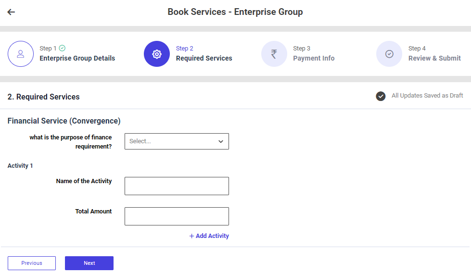Viewport: 471px width, 274px height.
Task: Click into the Total Amount input box
Action: point(177,216)
